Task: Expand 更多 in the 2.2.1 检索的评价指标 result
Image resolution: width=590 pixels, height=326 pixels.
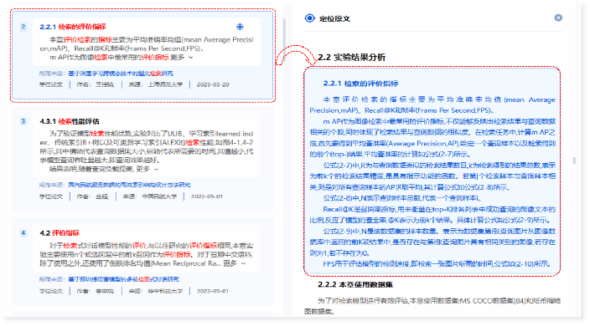Action: [x=182, y=58]
